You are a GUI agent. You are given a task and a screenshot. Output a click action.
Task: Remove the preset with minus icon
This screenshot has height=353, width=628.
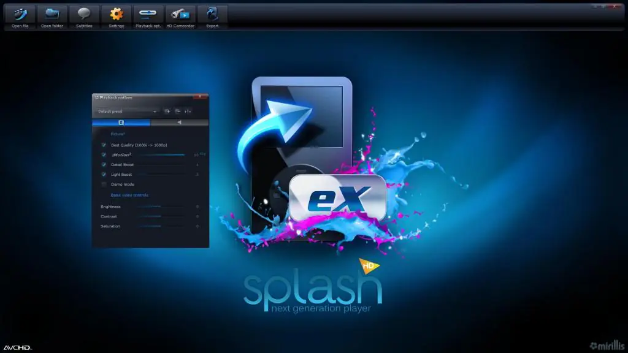[x=178, y=112]
